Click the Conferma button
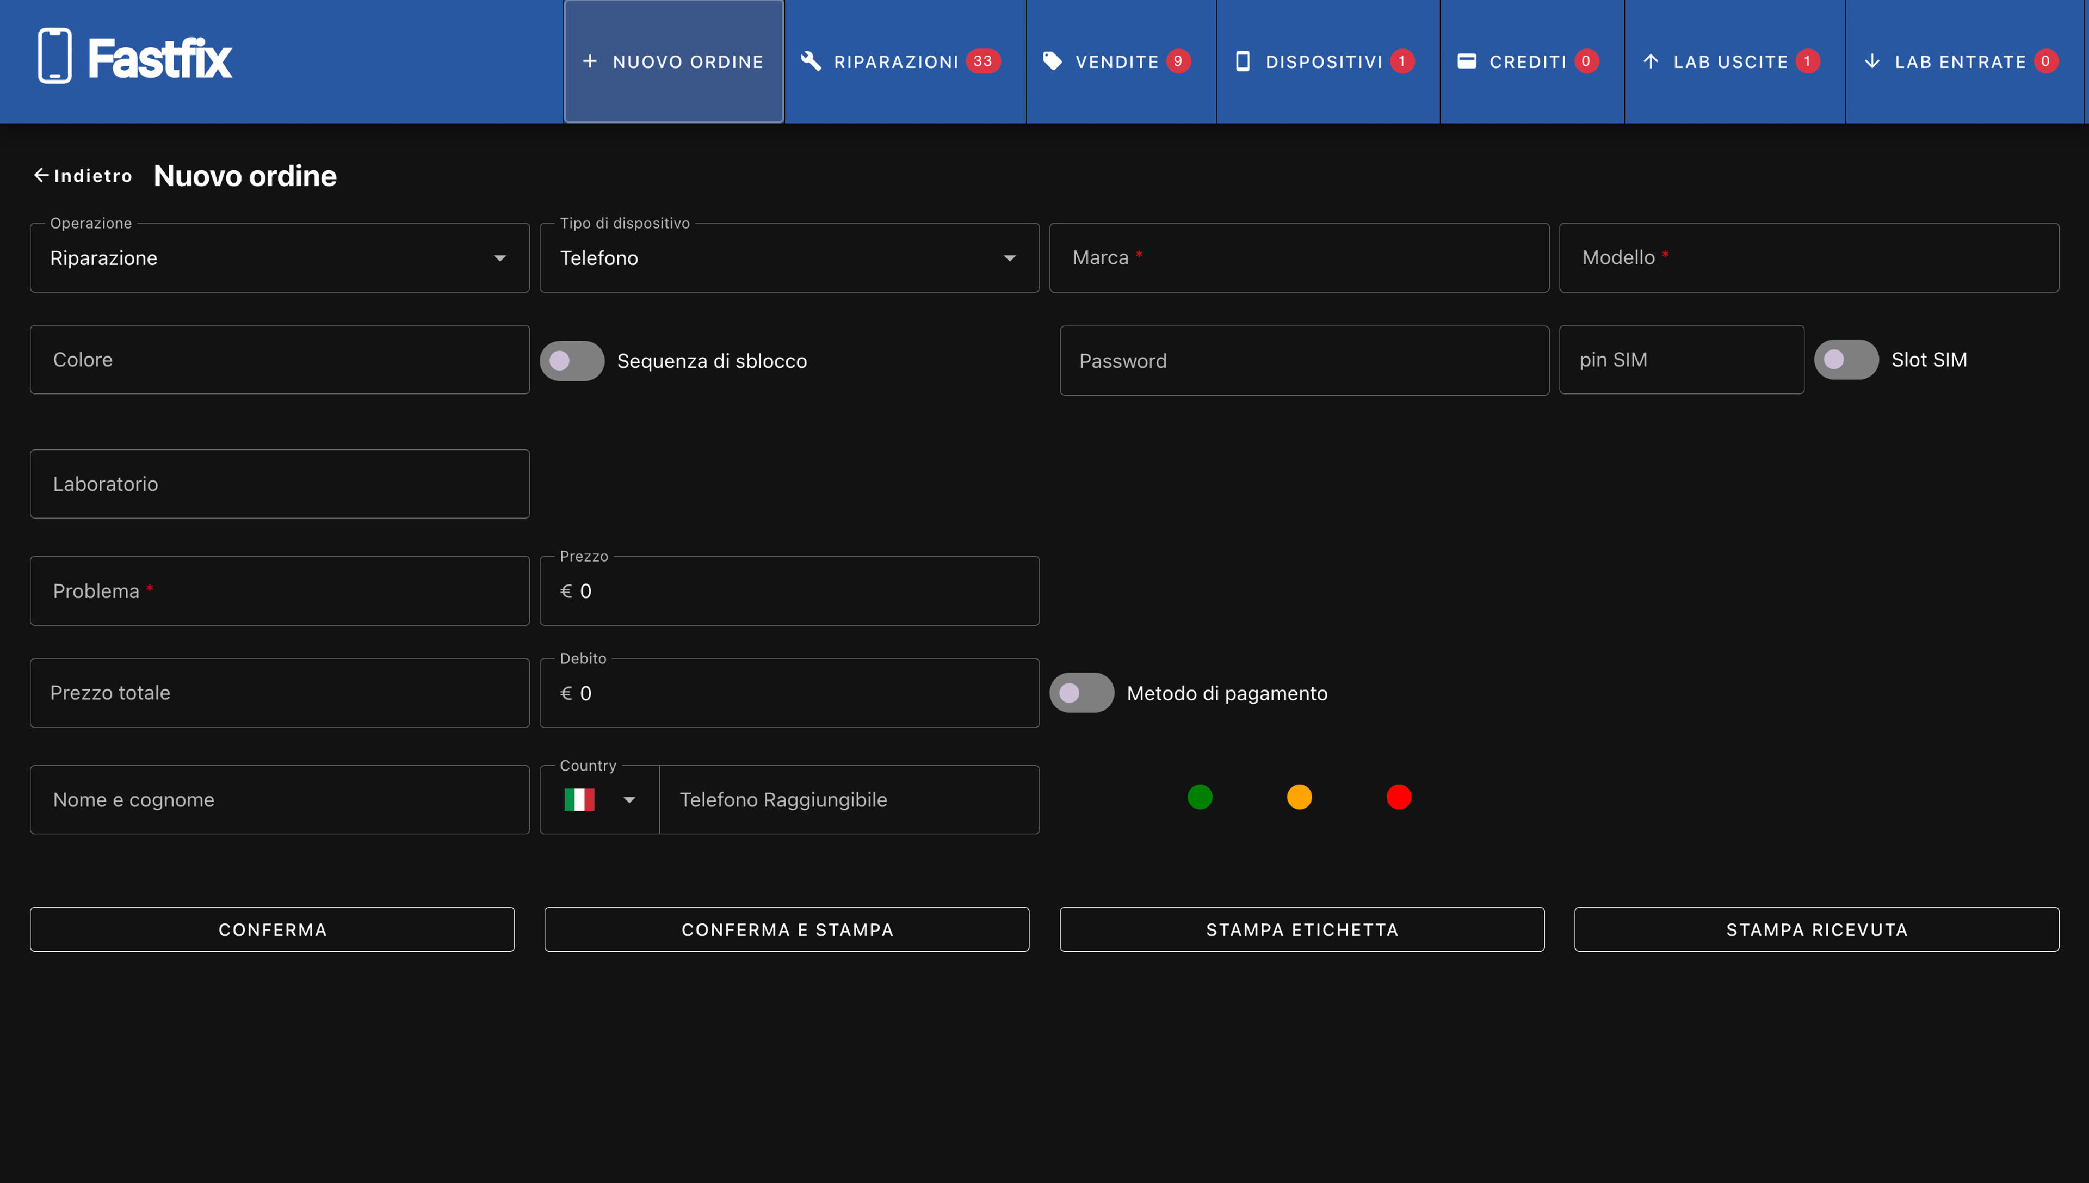The width and height of the screenshot is (2089, 1183). [x=272, y=929]
